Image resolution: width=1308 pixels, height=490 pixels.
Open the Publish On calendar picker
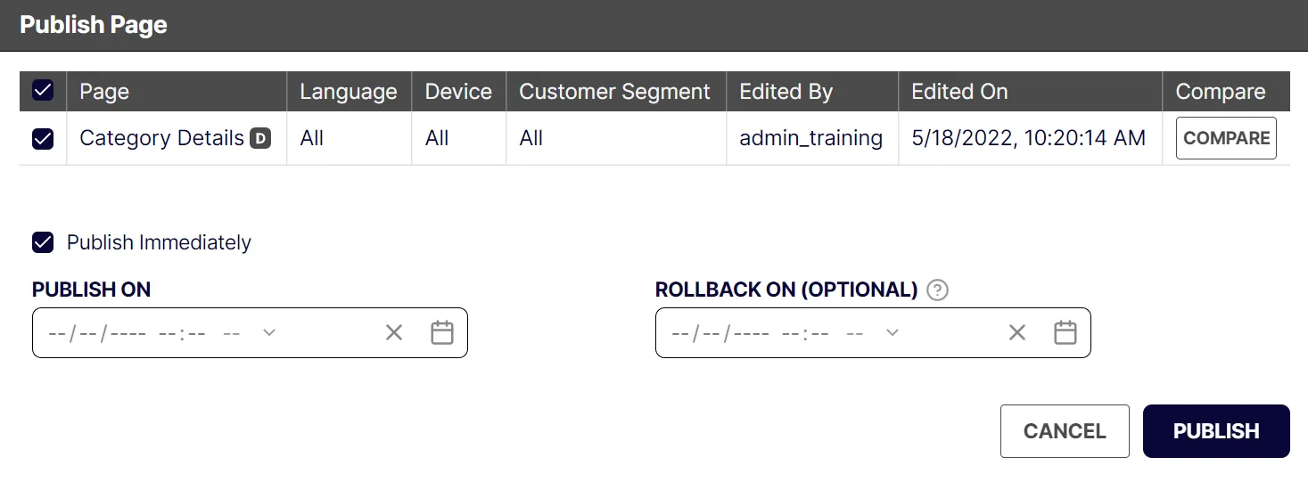coord(442,332)
